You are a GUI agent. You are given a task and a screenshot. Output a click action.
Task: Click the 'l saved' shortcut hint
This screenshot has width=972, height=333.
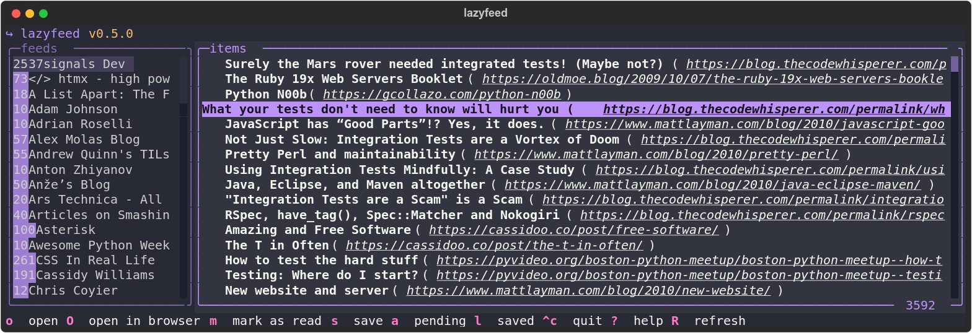click(x=505, y=321)
